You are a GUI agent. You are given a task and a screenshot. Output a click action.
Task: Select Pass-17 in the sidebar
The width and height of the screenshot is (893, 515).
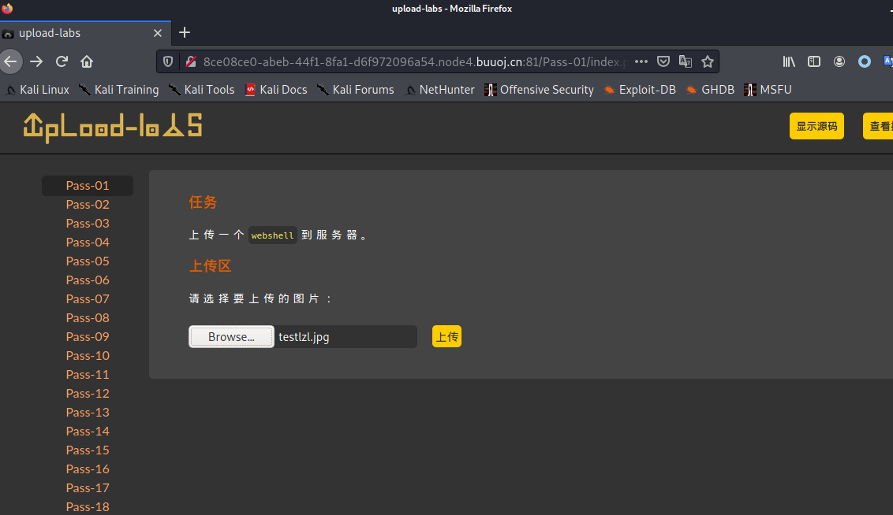87,487
